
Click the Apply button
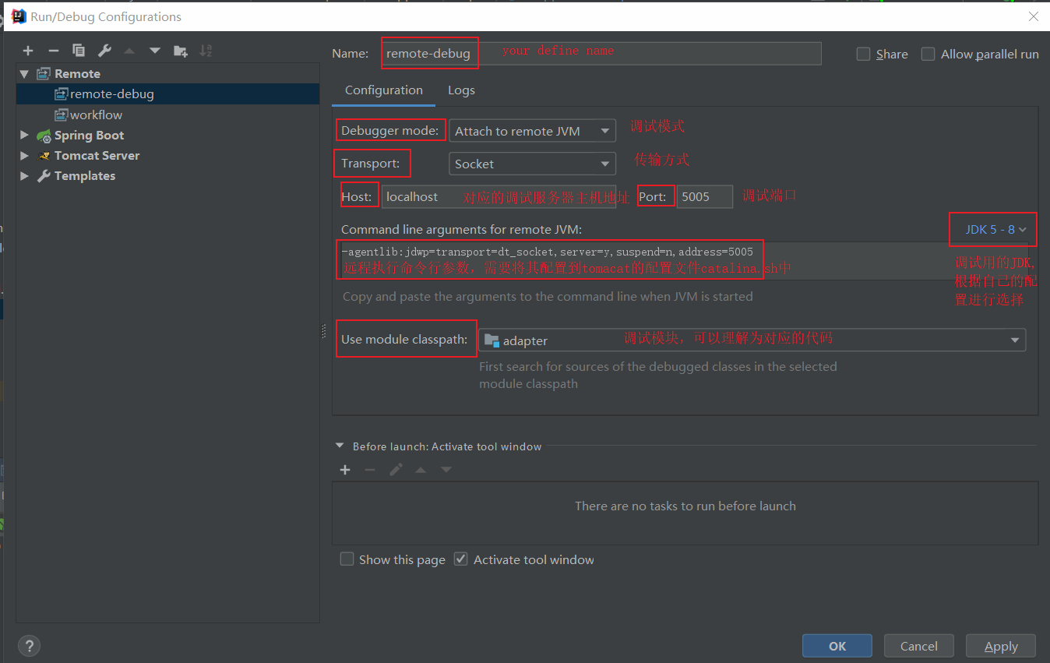click(x=1001, y=646)
